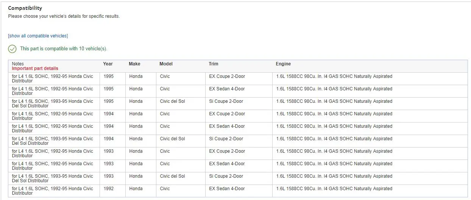Click 'Si Coupe 2-Door' in the 1995 row
This screenshot has height=200, width=471.
point(226,101)
